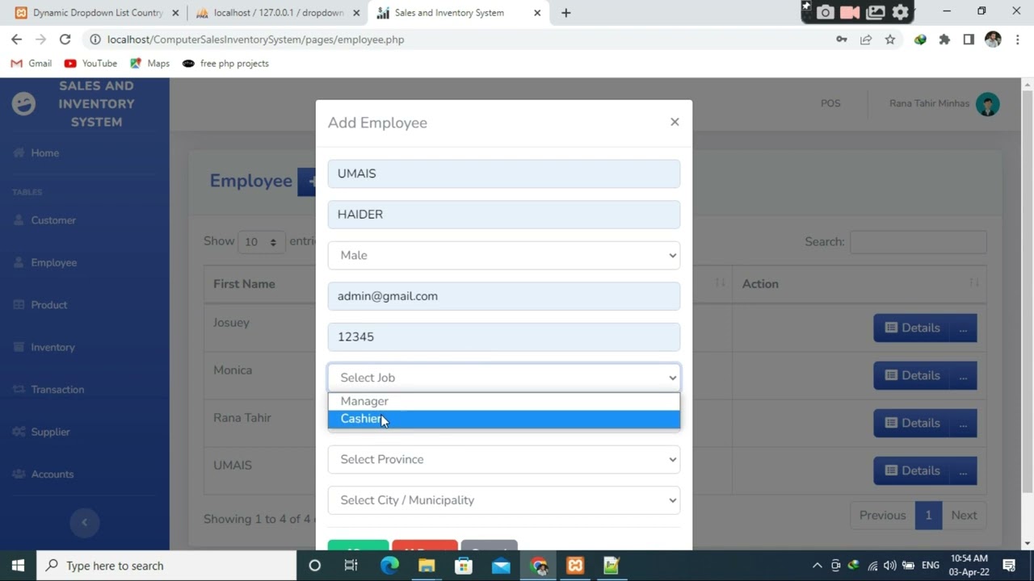Open more options for UMAIS row

coord(963,470)
